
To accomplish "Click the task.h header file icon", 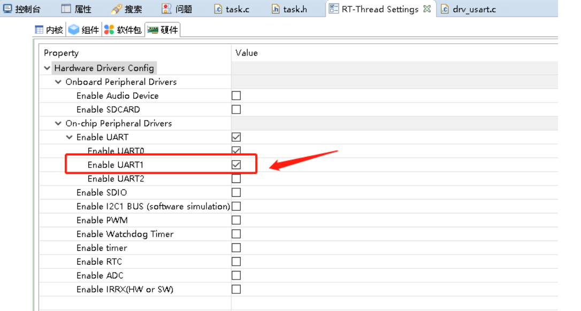I will pos(276,9).
